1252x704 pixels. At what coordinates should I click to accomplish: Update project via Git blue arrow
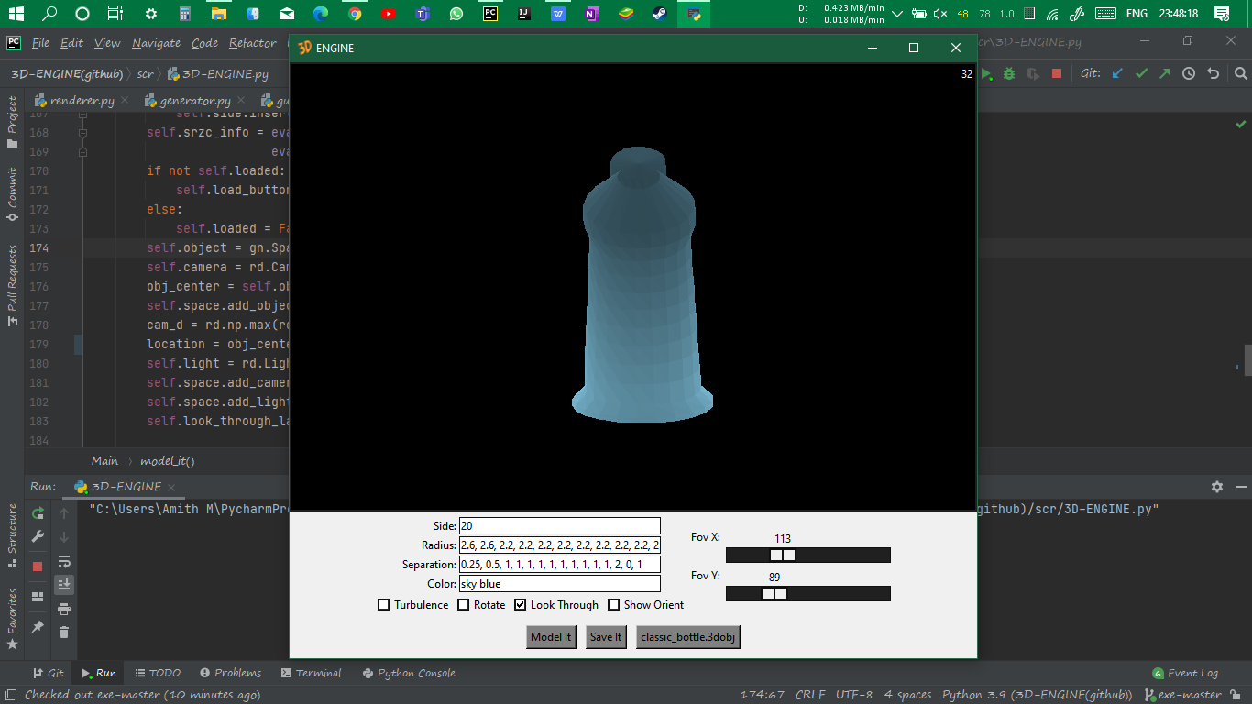coord(1117,73)
